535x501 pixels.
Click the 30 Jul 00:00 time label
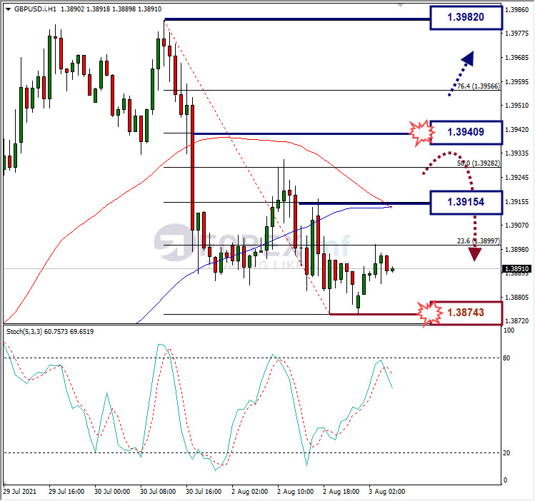pyautogui.click(x=112, y=492)
